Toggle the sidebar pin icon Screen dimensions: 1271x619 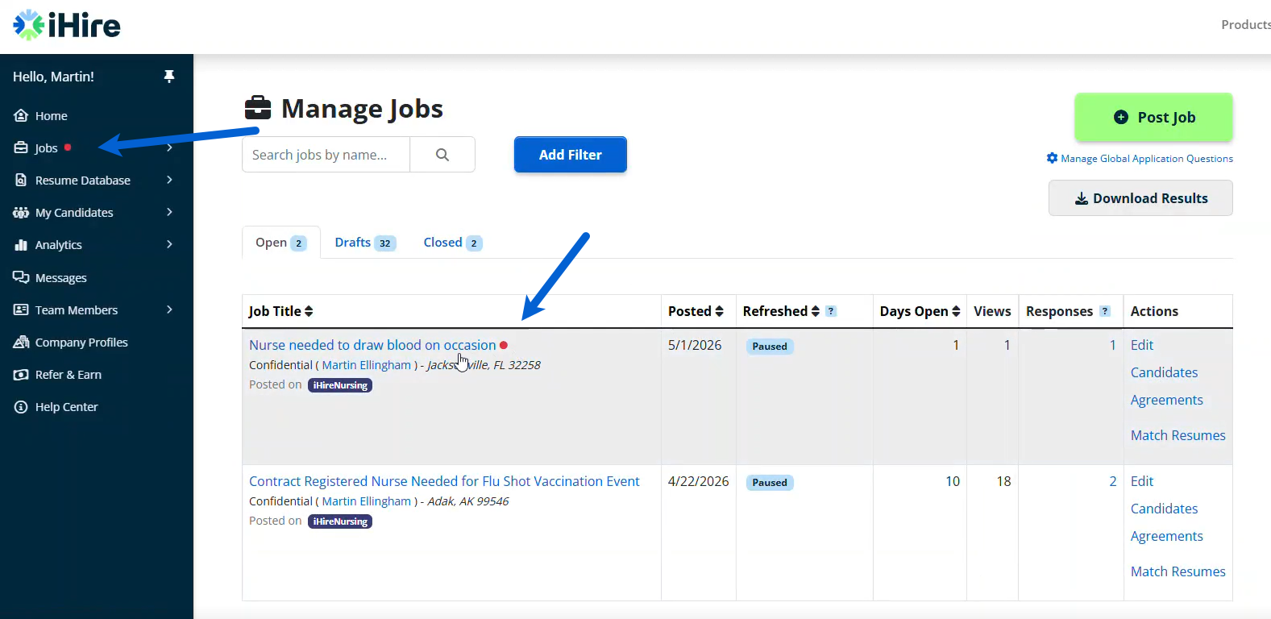point(169,77)
